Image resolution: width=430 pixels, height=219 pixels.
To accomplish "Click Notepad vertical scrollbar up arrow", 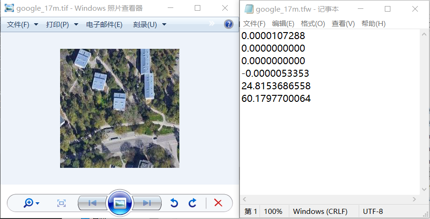I will coord(424,34).
